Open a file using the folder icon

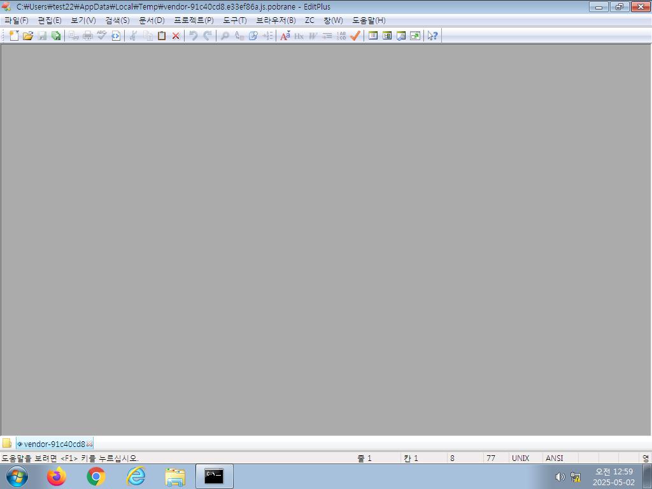click(28, 36)
